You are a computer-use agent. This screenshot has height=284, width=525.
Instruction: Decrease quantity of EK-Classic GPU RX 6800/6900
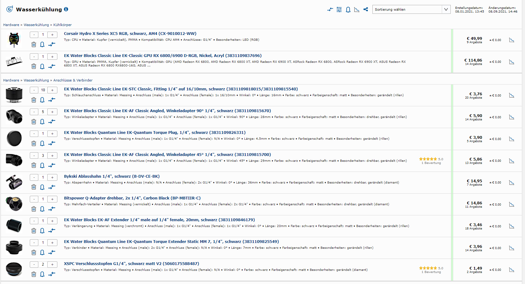pyautogui.click(x=34, y=57)
